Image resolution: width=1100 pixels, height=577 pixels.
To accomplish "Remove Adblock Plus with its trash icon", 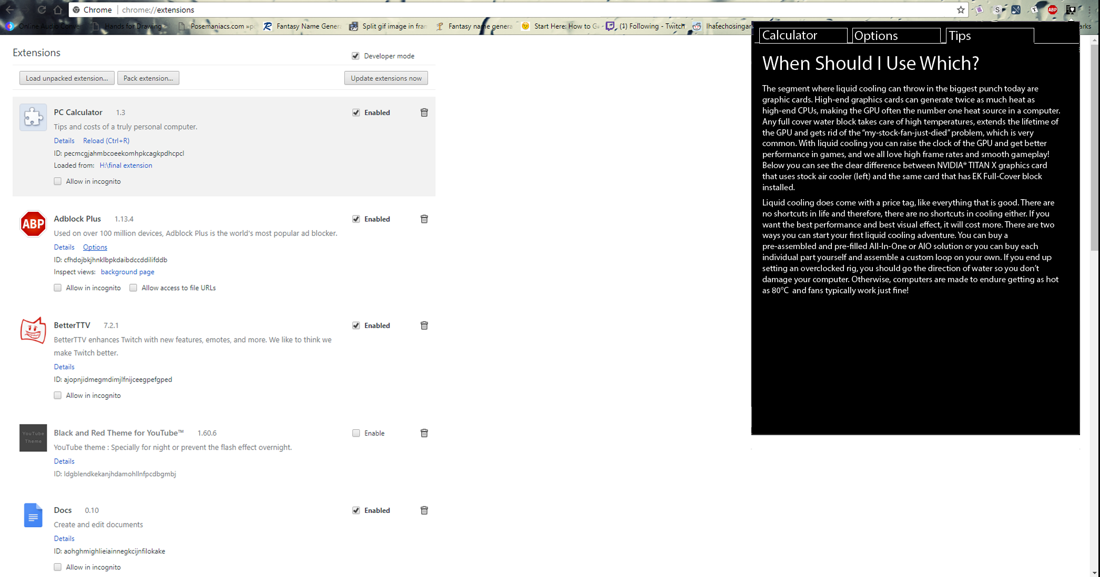I will [424, 219].
